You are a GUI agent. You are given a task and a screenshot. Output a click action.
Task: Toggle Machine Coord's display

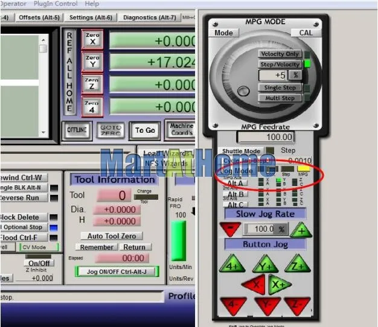pyautogui.click(x=181, y=129)
